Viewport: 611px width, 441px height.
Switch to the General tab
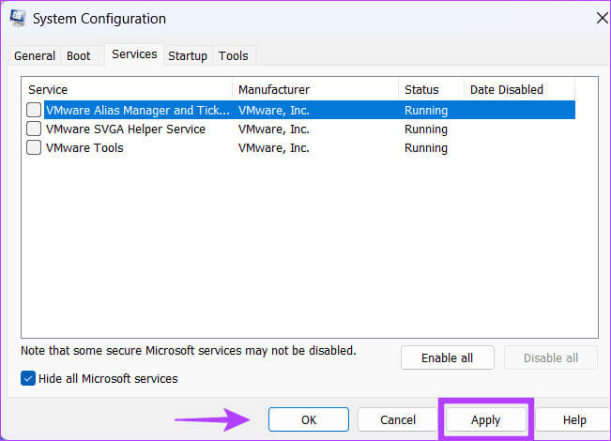click(35, 55)
